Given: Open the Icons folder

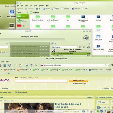Looking at the screenshot, I should [x=98, y=28].
